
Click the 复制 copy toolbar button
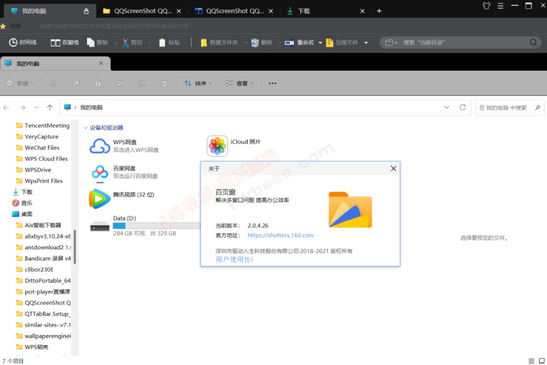pos(97,42)
